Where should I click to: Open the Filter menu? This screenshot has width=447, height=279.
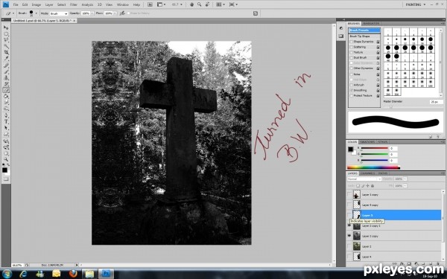pyautogui.click(x=74, y=4)
